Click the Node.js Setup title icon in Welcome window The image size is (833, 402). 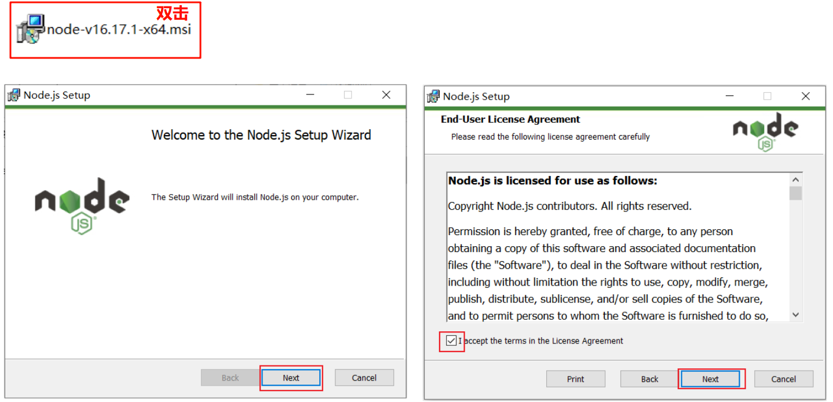(14, 95)
